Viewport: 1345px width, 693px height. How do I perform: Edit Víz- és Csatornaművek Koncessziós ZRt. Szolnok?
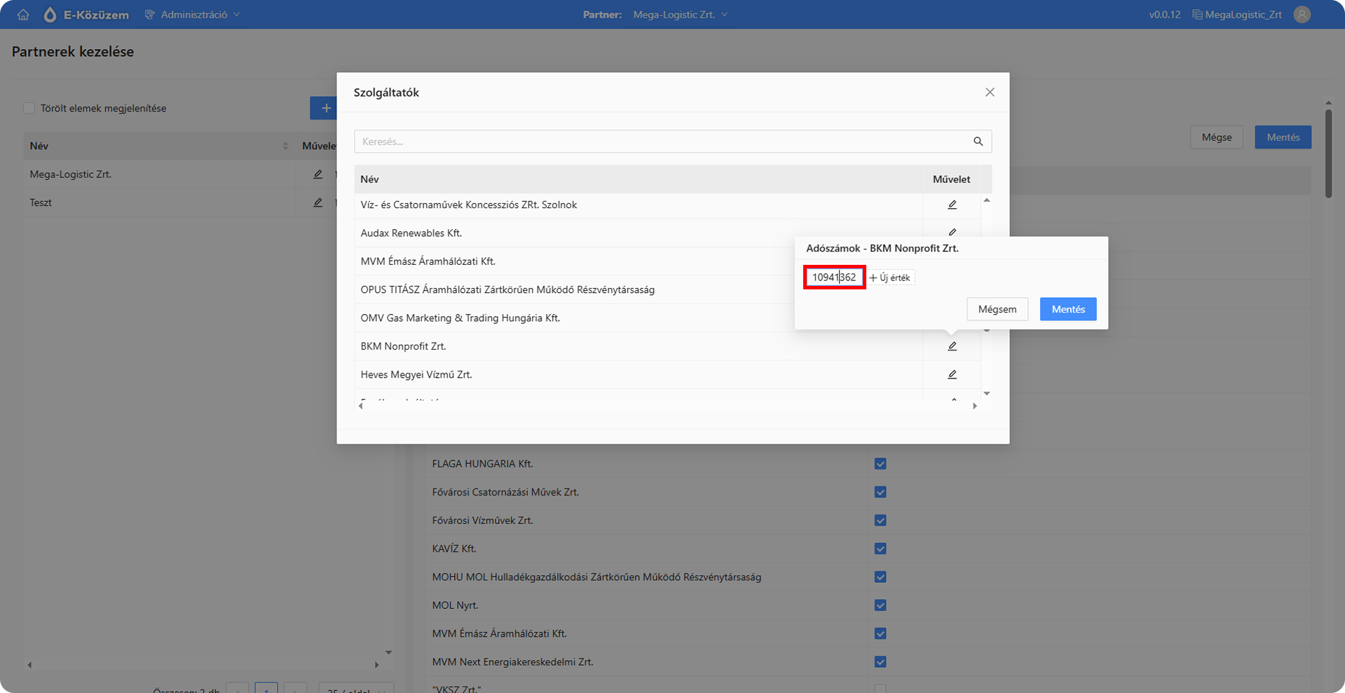952,205
